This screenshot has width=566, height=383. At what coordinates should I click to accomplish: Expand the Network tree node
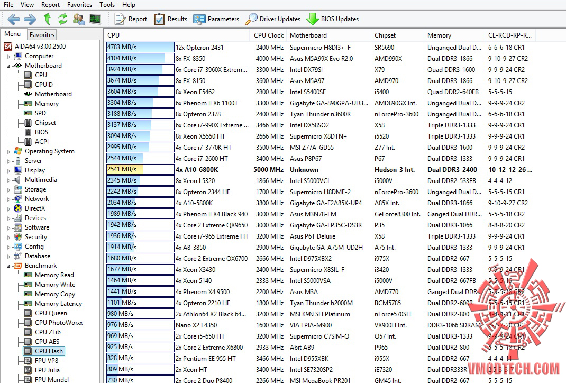[x=8, y=199]
